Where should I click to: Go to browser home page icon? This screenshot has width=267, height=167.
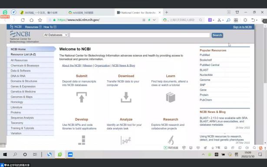click(32, 20)
